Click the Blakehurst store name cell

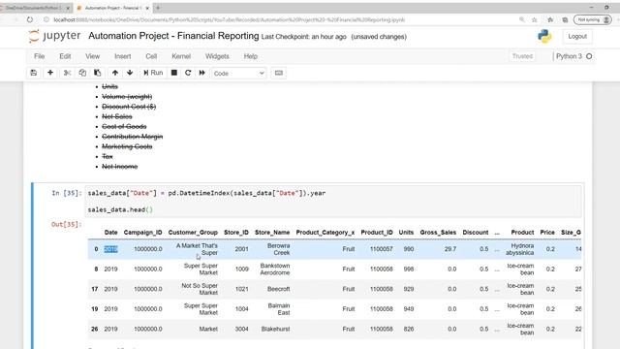click(275, 329)
